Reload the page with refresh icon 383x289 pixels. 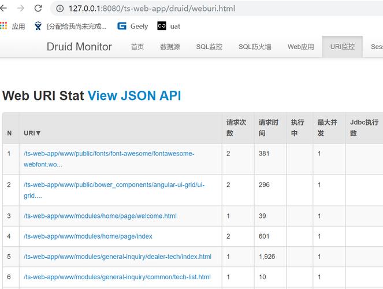click(38, 8)
